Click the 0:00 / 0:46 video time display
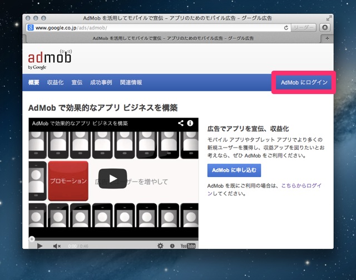356x280 pixels. click(x=78, y=246)
